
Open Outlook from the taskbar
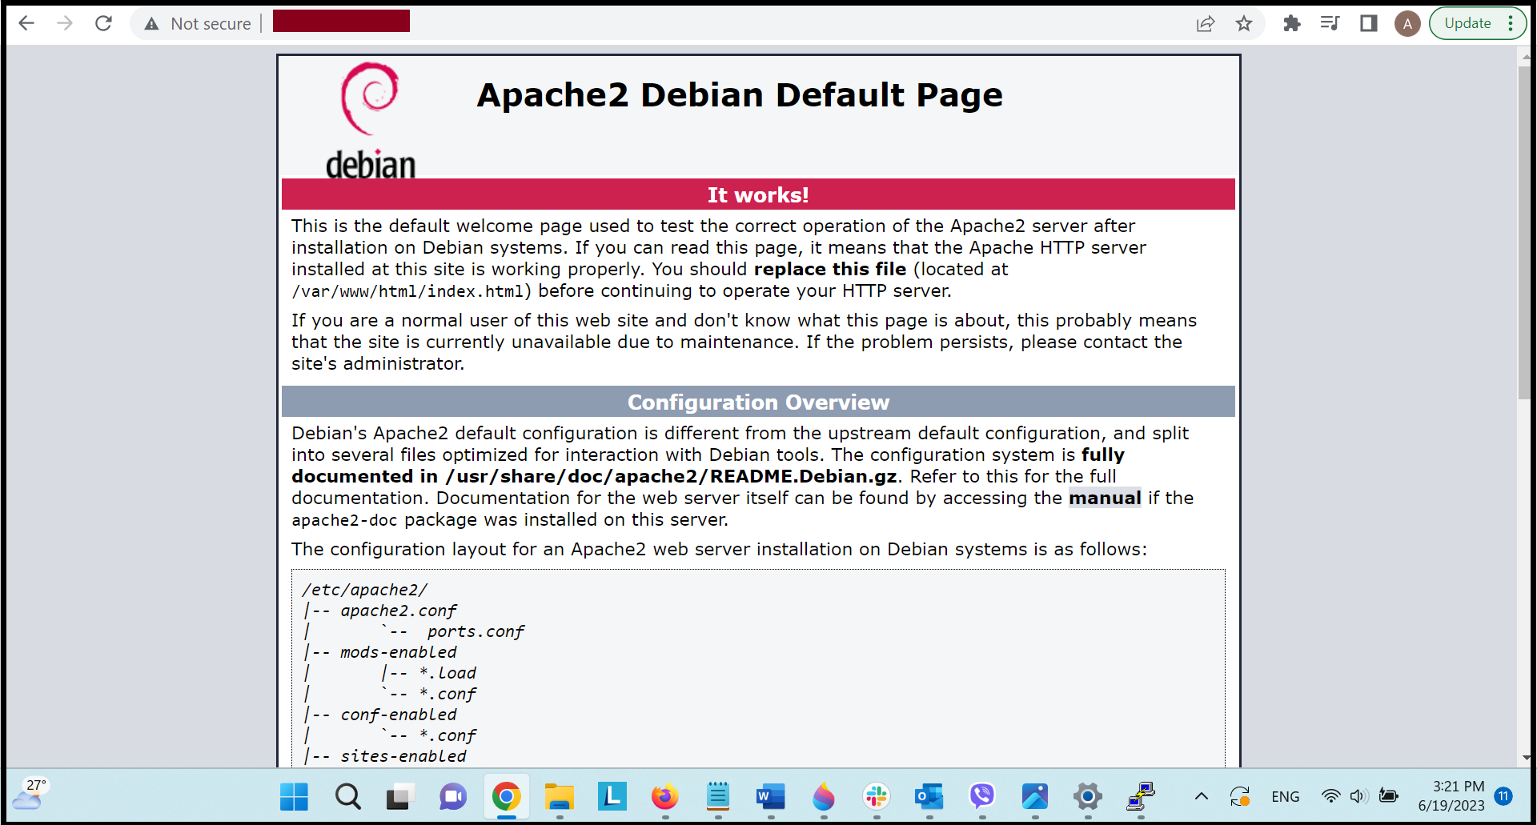click(929, 796)
